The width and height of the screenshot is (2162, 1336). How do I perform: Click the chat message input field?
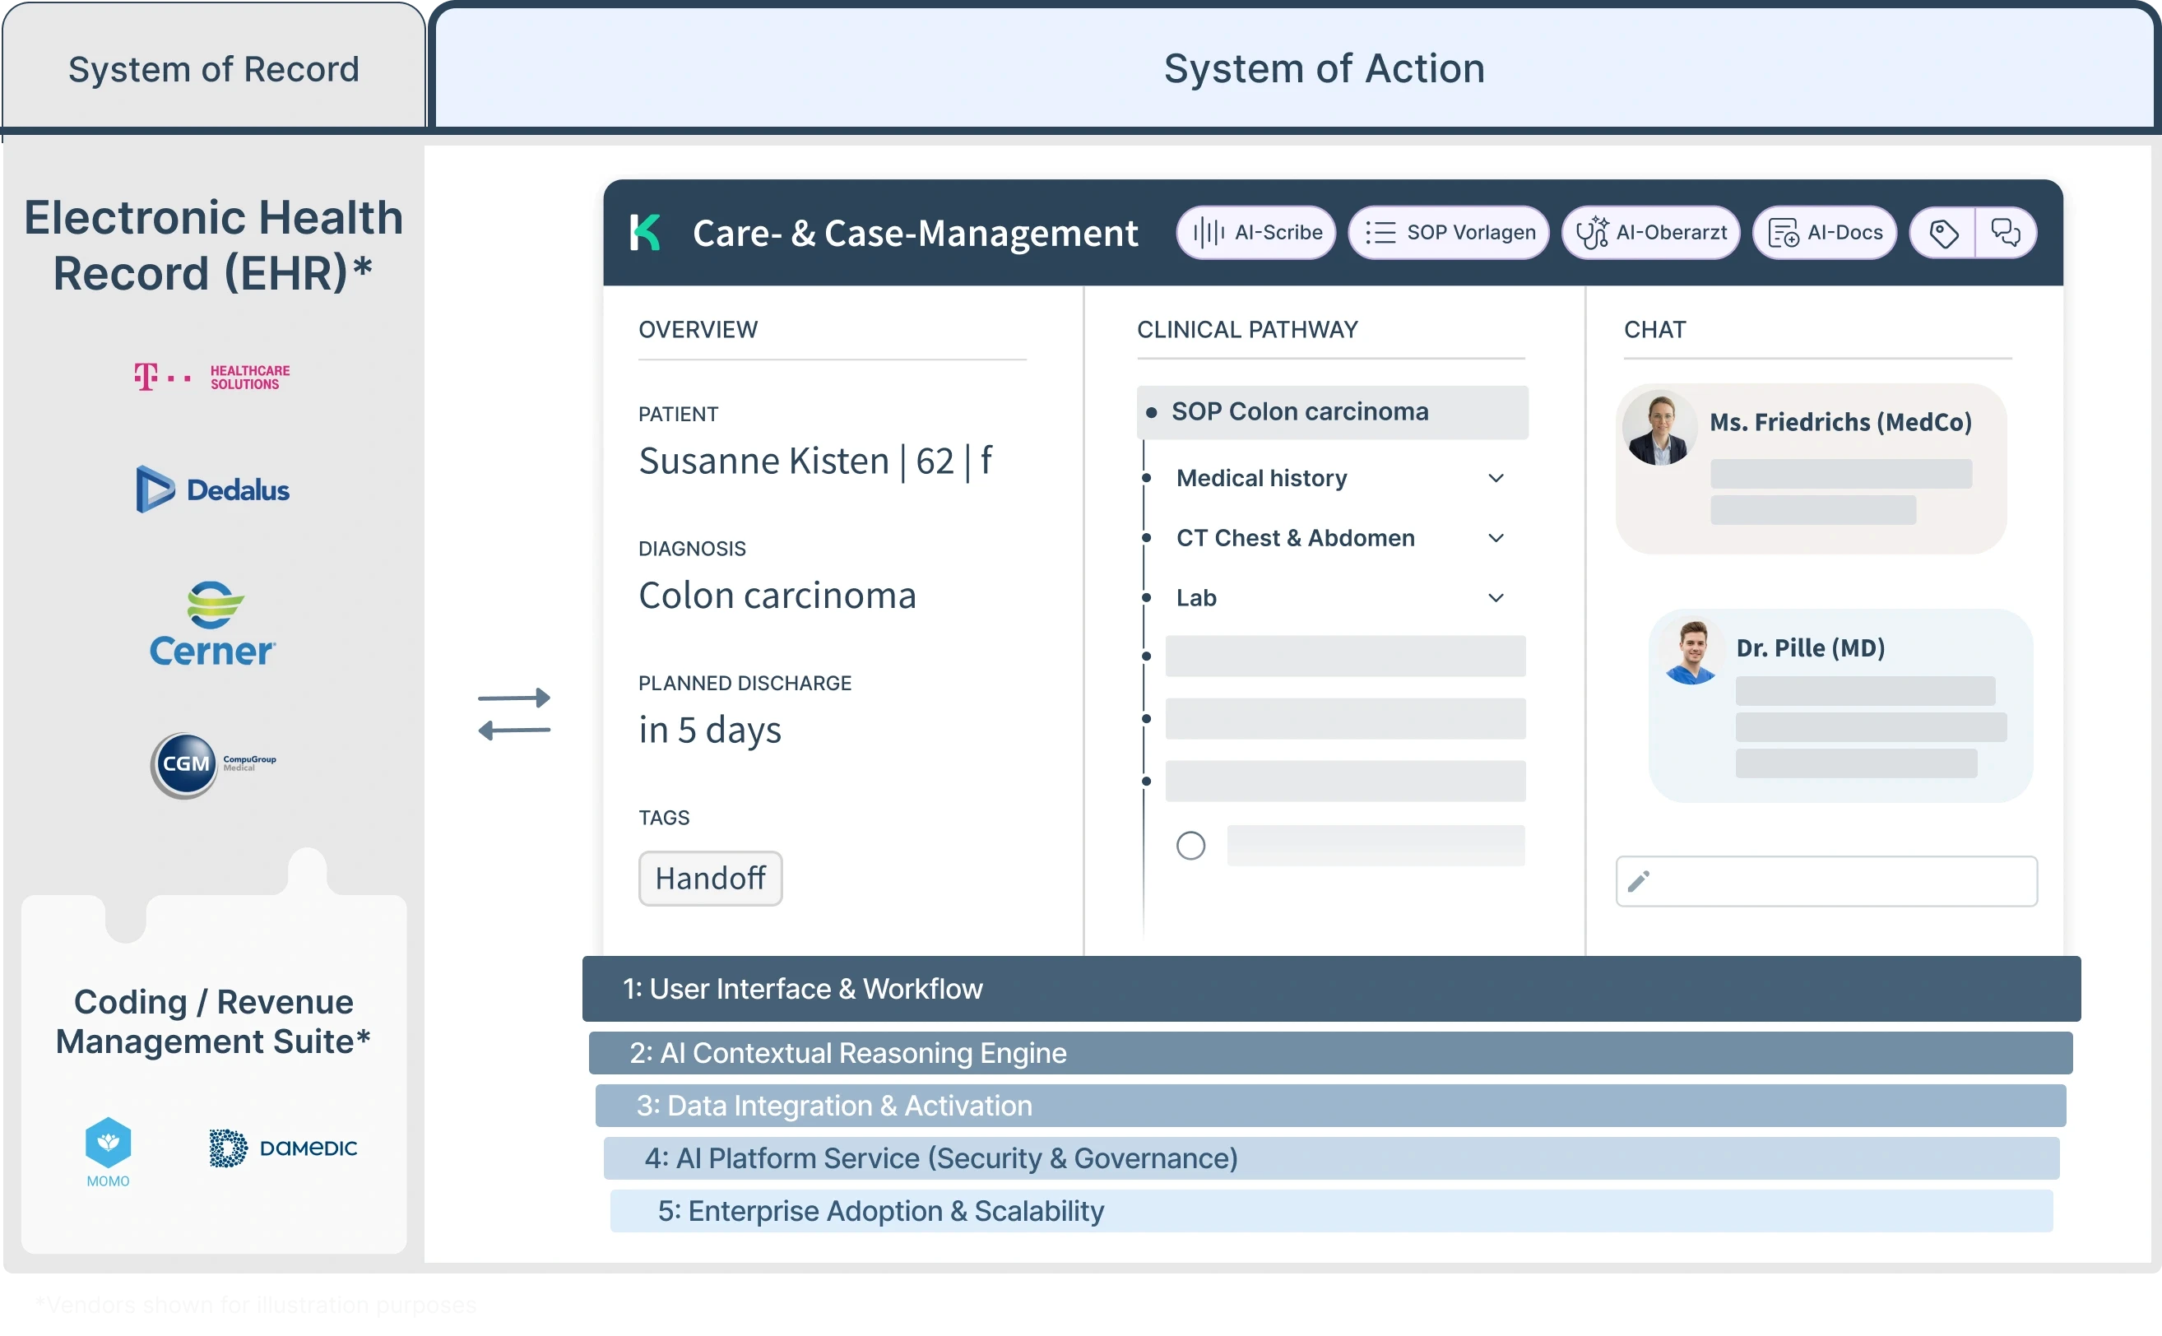tap(1826, 881)
